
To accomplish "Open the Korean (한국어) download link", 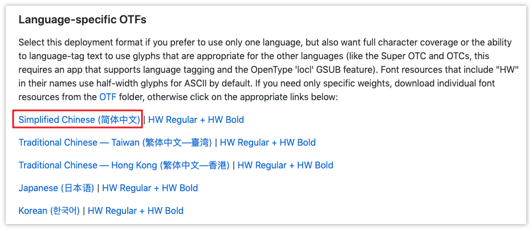I will coord(48,211).
